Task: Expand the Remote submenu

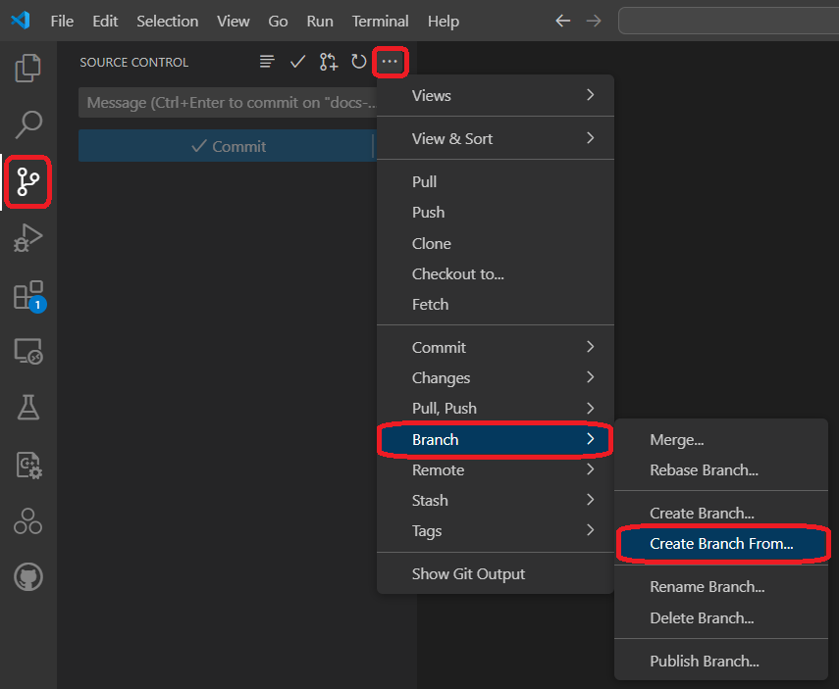Action: click(x=496, y=469)
